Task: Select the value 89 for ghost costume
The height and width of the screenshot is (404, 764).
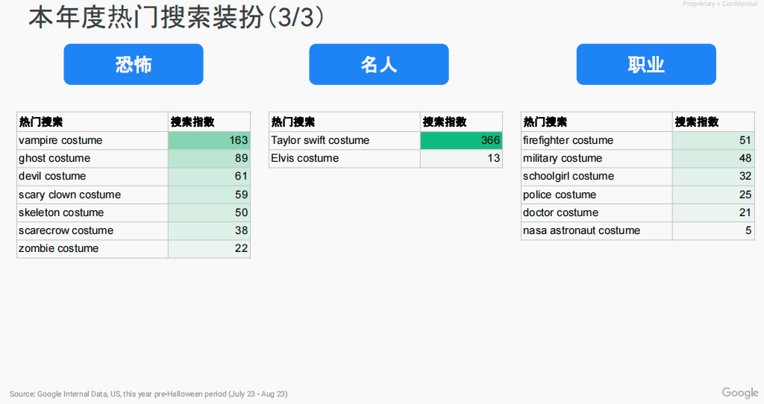Action: click(x=209, y=158)
